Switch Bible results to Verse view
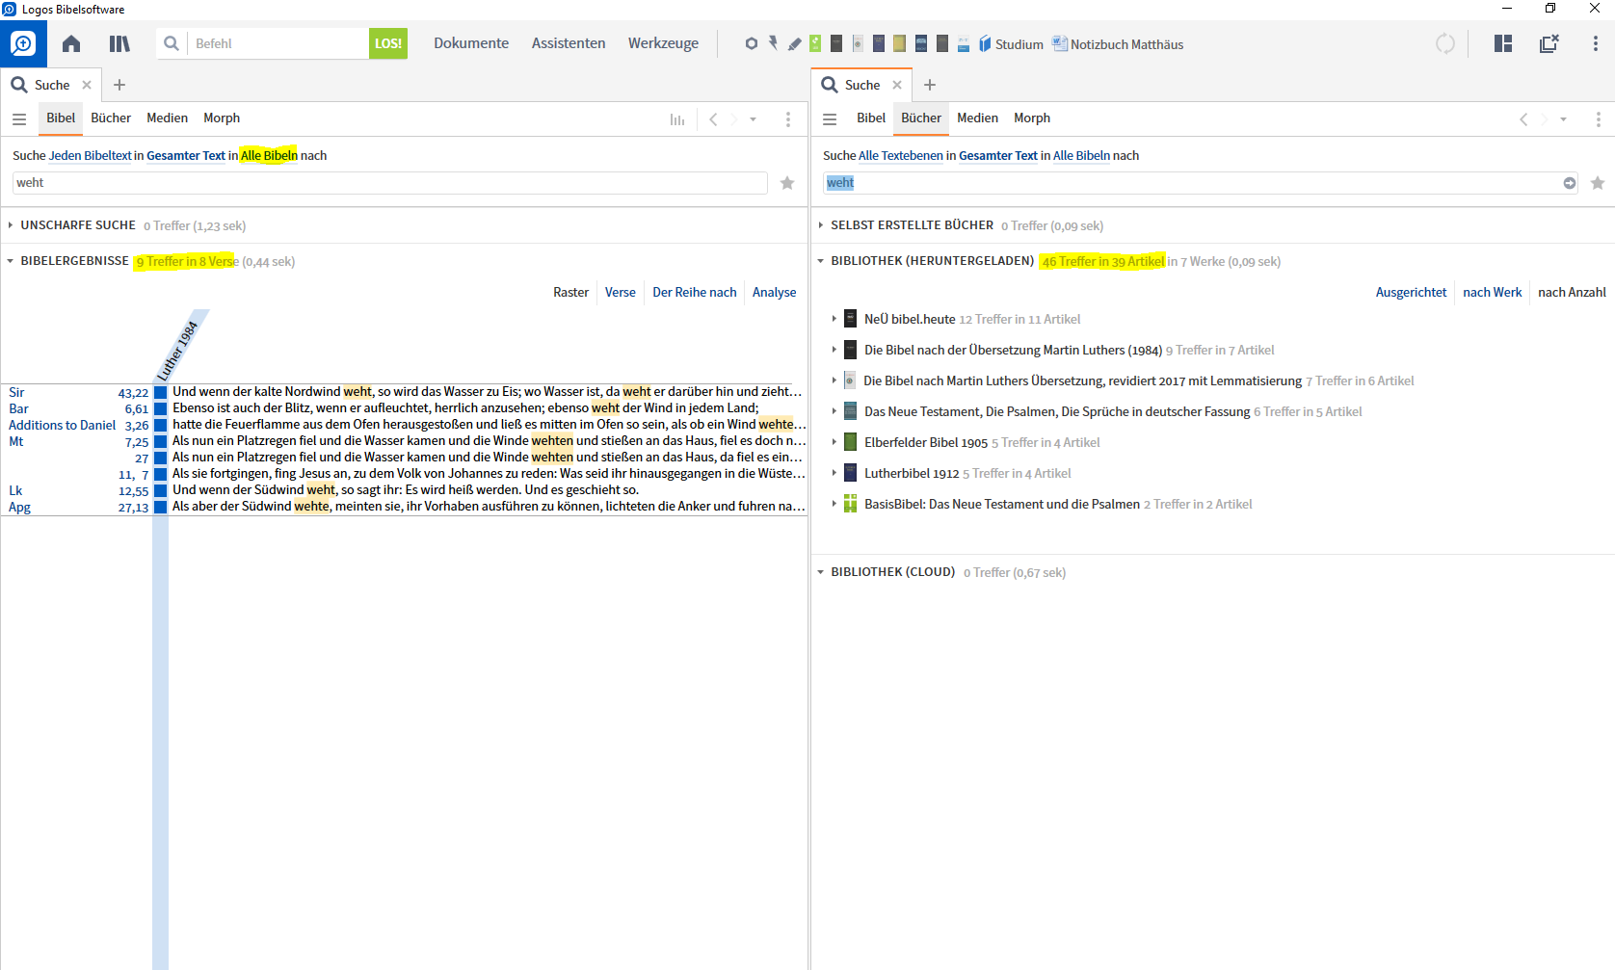This screenshot has height=970, width=1615. (x=621, y=293)
